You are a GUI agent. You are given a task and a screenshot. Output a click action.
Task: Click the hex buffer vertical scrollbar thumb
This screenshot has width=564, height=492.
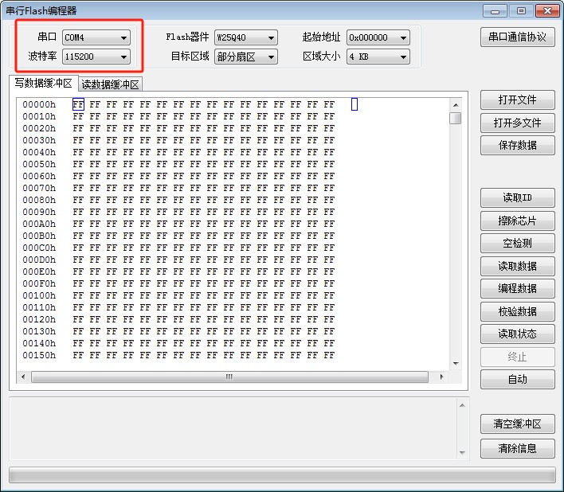point(456,118)
